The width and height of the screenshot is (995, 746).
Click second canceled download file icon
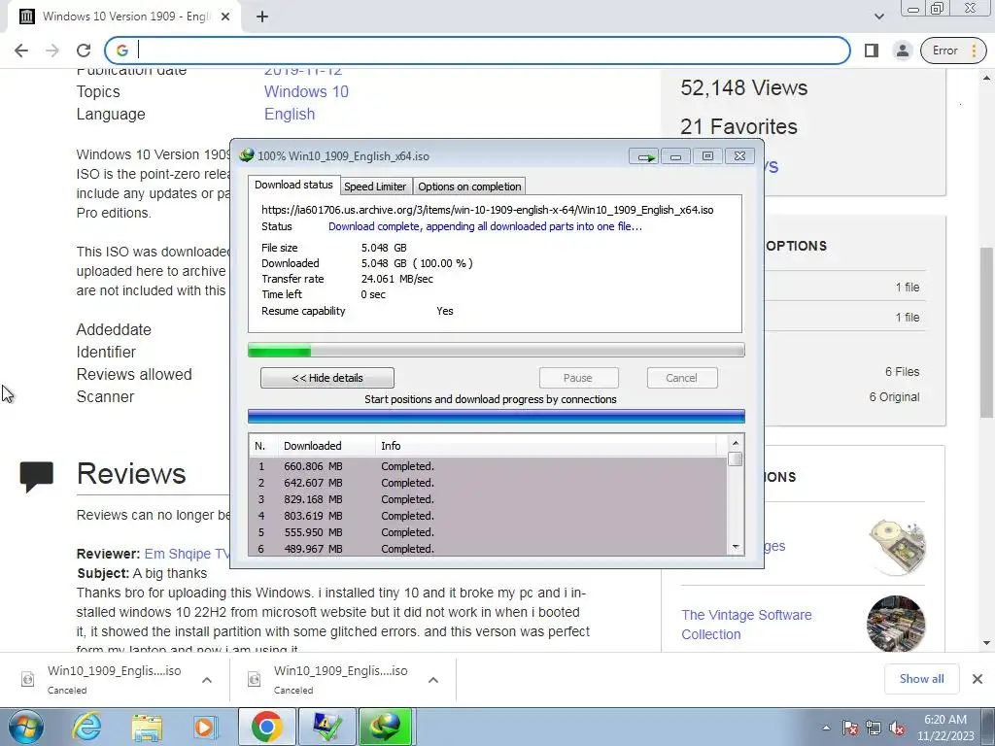pyautogui.click(x=254, y=679)
